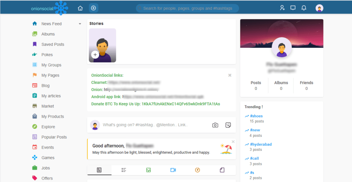Viewport: 352px width, 182px height.
Task: Select the files filter tab
Action: pyautogui.click(x=222, y=170)
